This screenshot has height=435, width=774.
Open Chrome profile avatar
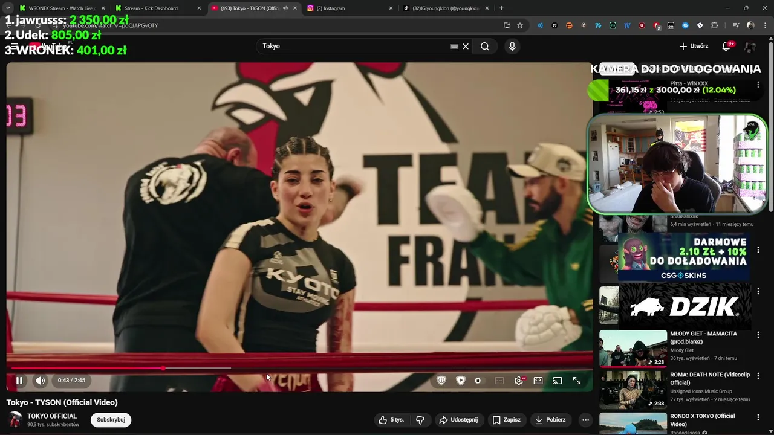[750, 25]
